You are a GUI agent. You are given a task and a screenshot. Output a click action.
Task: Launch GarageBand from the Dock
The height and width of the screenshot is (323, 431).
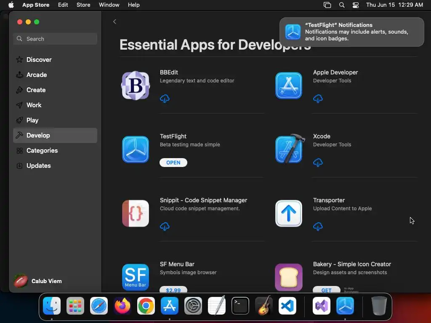coord(264,305)
